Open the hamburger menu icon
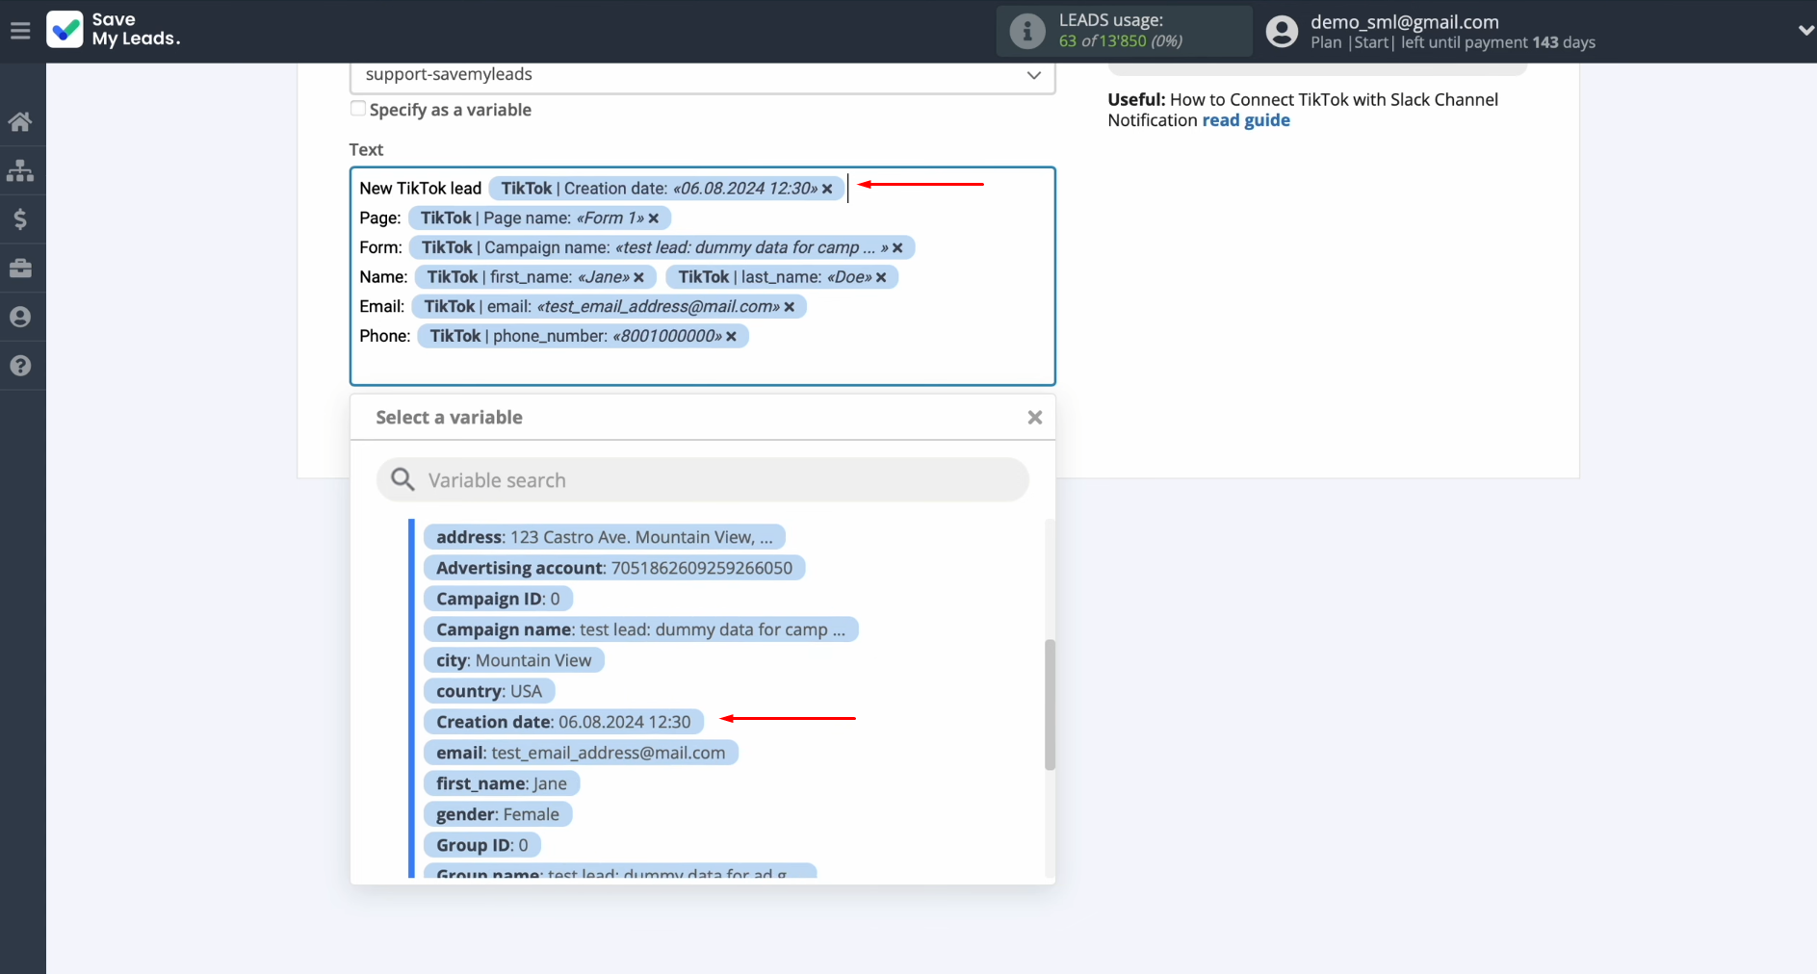This screenshot has width=1817, height=974. [20, 31]
